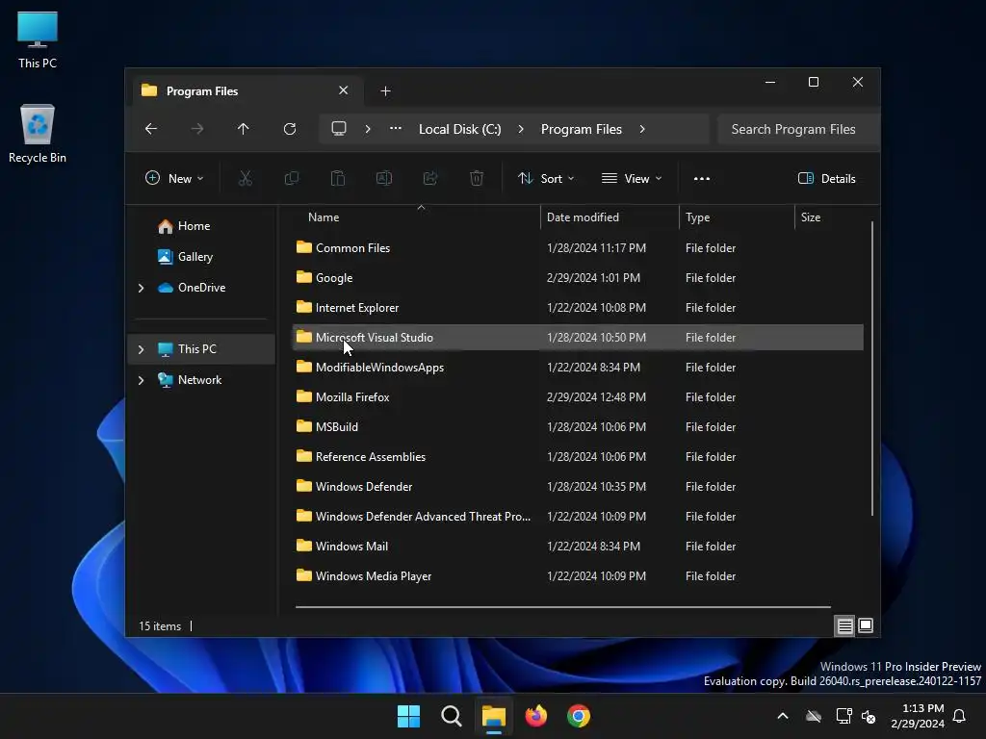This screenshot has height=739, width=986.
Task: Click the Delete trash icon
Action: click(x=477, y=178)
